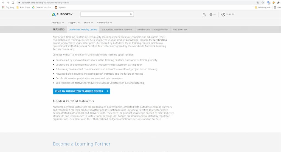Click the shopping cart icon

(204, 15)
